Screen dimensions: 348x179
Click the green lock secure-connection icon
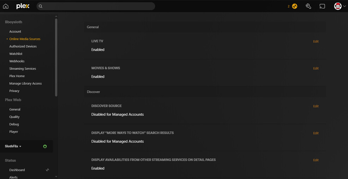[45, 147]
